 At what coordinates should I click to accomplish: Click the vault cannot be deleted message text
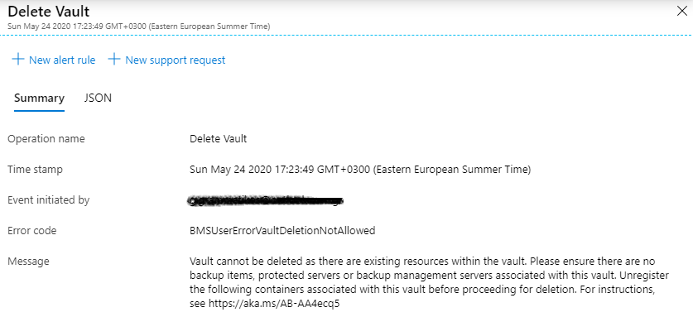tap(429, 282)
